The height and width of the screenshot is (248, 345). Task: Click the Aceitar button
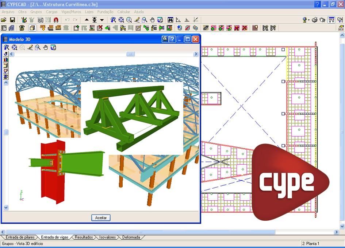click(x=101, y=217)
